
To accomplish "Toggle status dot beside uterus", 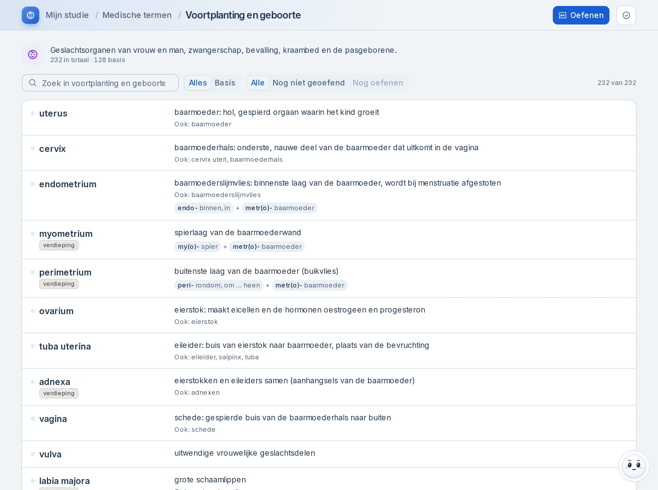I will (x=33, y=113).
